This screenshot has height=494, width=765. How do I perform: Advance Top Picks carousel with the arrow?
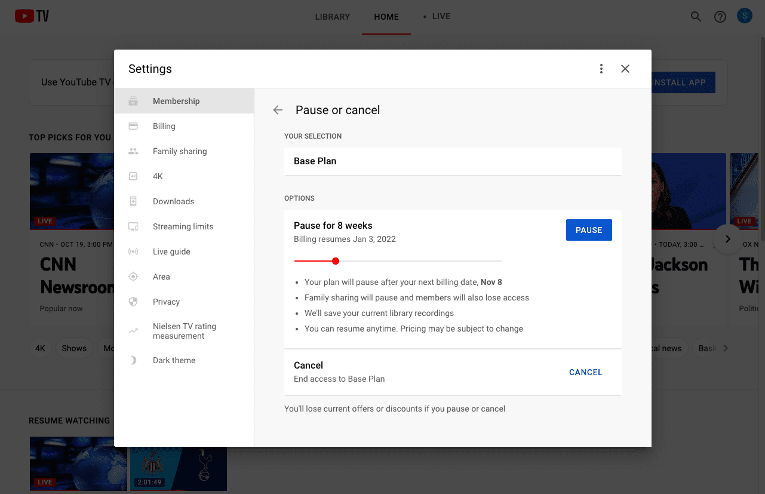727,239
